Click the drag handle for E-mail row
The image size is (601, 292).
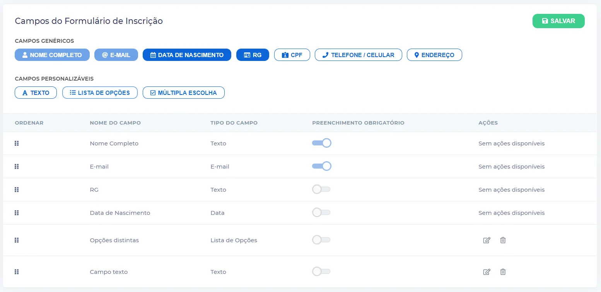(17, 167)
